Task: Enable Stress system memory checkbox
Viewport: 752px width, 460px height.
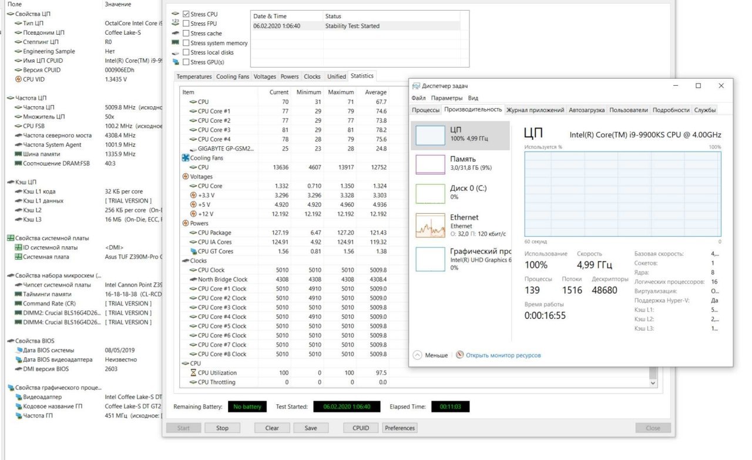Action: pos(186,43)
